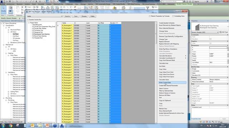229x128 pixels.
Task: Open the configuration name dropdown
Action: click(62, 16)
